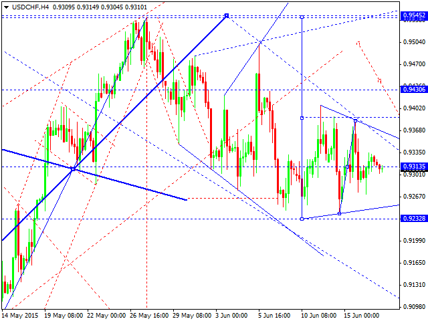
Task: Click the 29 May 08:00 time label
Action: (x=193, y=316)
